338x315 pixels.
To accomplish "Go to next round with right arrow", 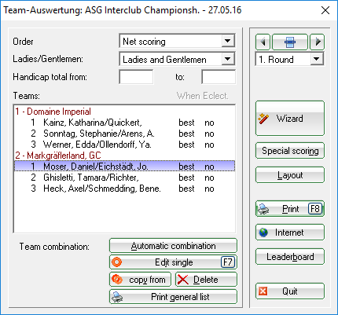I will pos(318,42).
